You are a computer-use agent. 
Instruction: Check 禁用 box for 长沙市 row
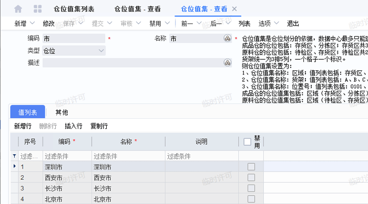tap(251, 188)
